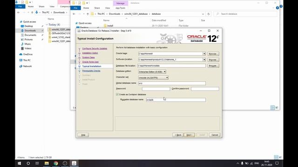Select Pictures in the Downloads window sidebar
Viewport: 298px width, 167px height.
click(28, 39)
